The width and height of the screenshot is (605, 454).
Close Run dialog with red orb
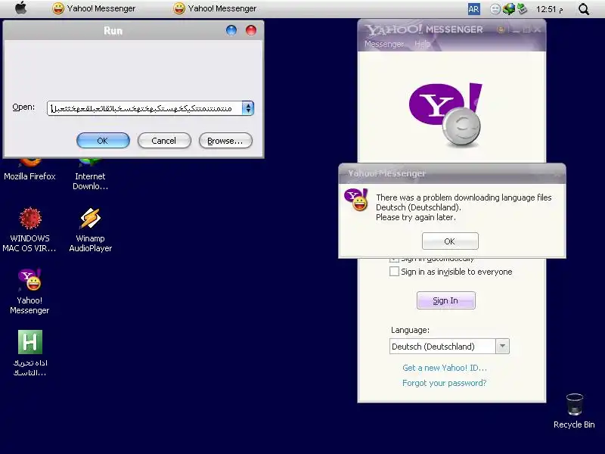click(x=251, y=30)
